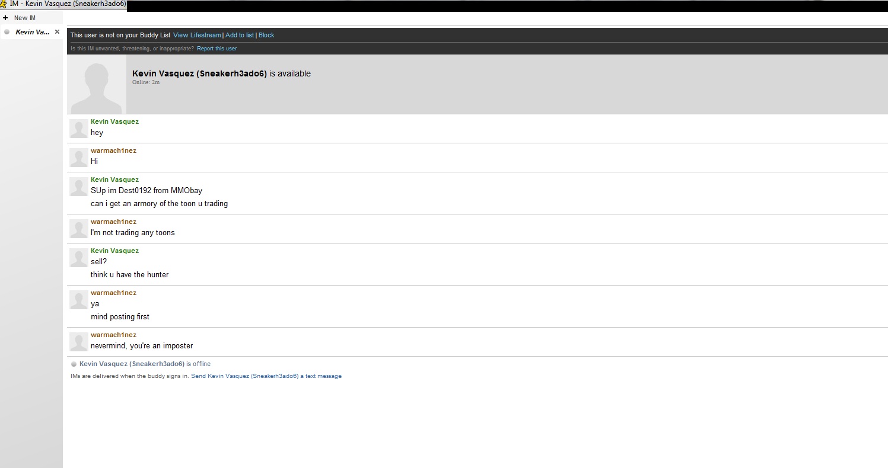Select the avatar next to the "ya" message
Viewport: 888px width, 468px height.
point(79,300)
